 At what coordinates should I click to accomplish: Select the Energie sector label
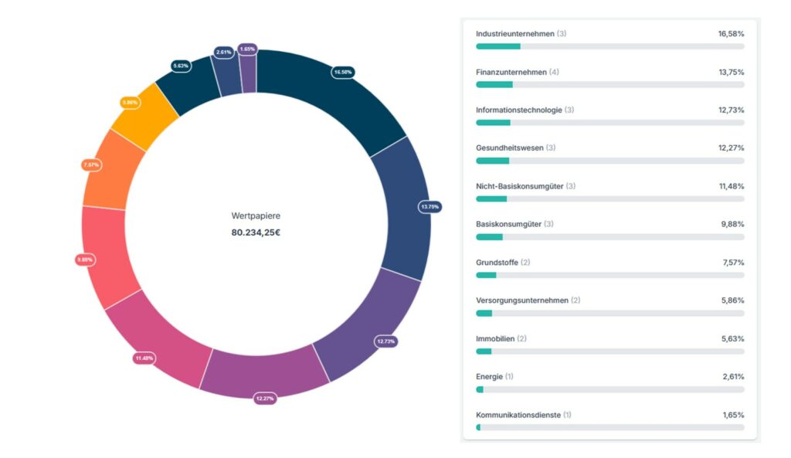point(489,376)
